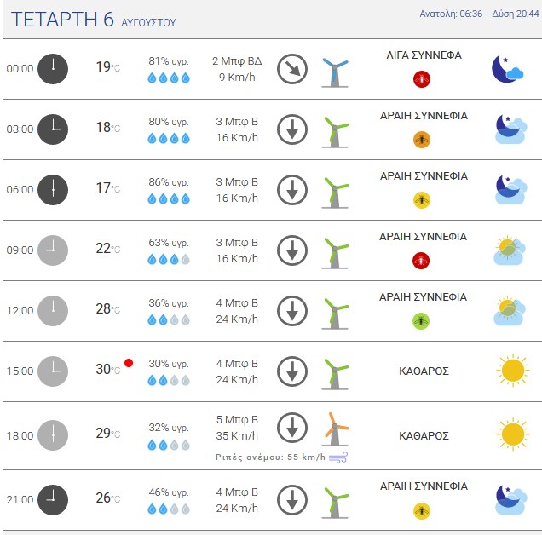Click the humidity droplets at 06:00

[x=169, y=198]
